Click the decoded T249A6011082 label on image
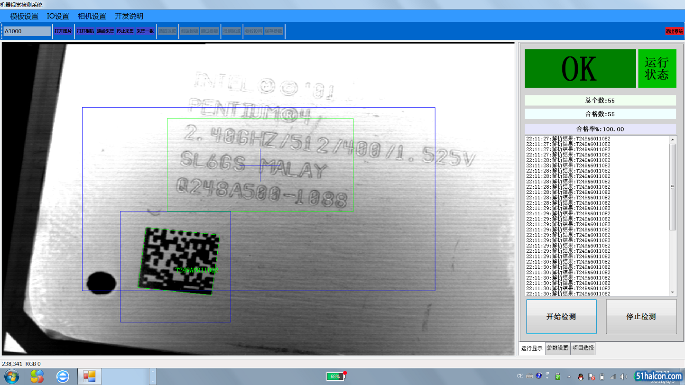Screen dimensions: 685x385 197,270
